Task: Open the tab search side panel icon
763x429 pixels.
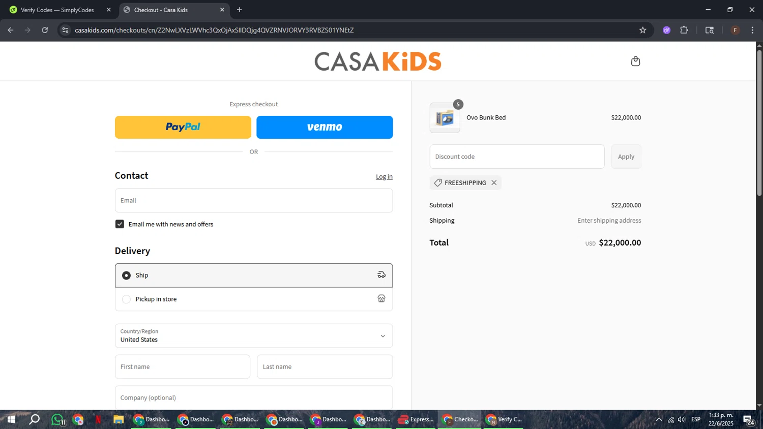Action: point(710,30)
